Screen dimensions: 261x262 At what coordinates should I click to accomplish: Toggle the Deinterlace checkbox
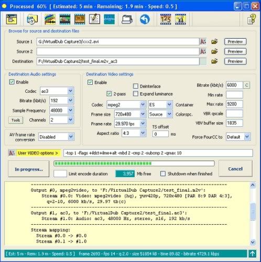pos(136,86)
